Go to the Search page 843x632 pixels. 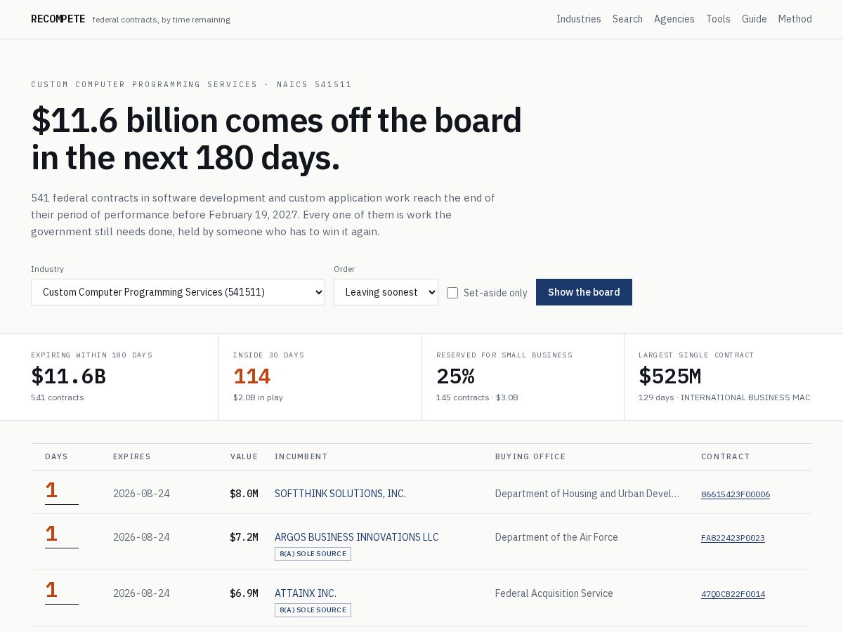click(627, 19)
